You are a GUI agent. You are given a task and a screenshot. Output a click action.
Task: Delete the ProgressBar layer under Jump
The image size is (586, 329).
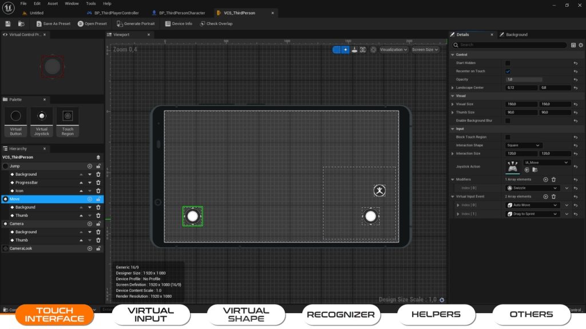coord(98,183)
